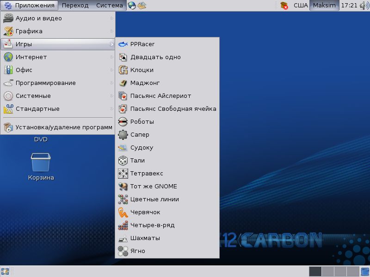Open Пасьянс Свободная ячейка

pyautogui.click(x=167, y=109)
